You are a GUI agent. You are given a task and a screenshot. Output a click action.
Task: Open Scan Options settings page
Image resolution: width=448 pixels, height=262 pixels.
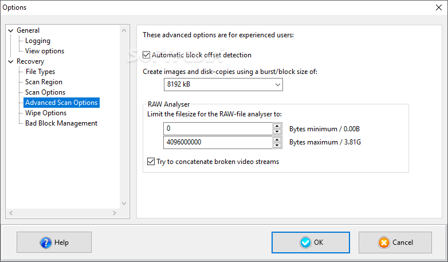click(45, 92)
